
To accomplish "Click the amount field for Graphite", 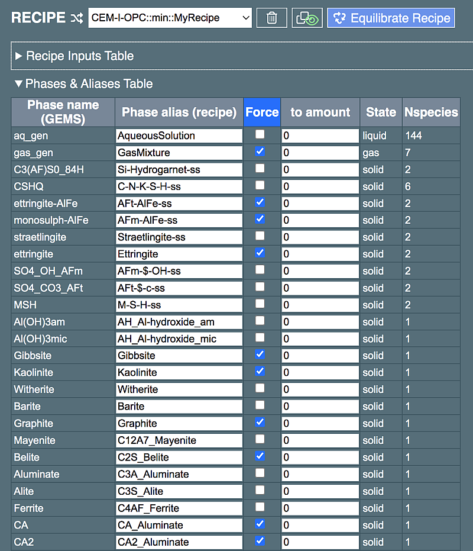I will click(320, 423).
